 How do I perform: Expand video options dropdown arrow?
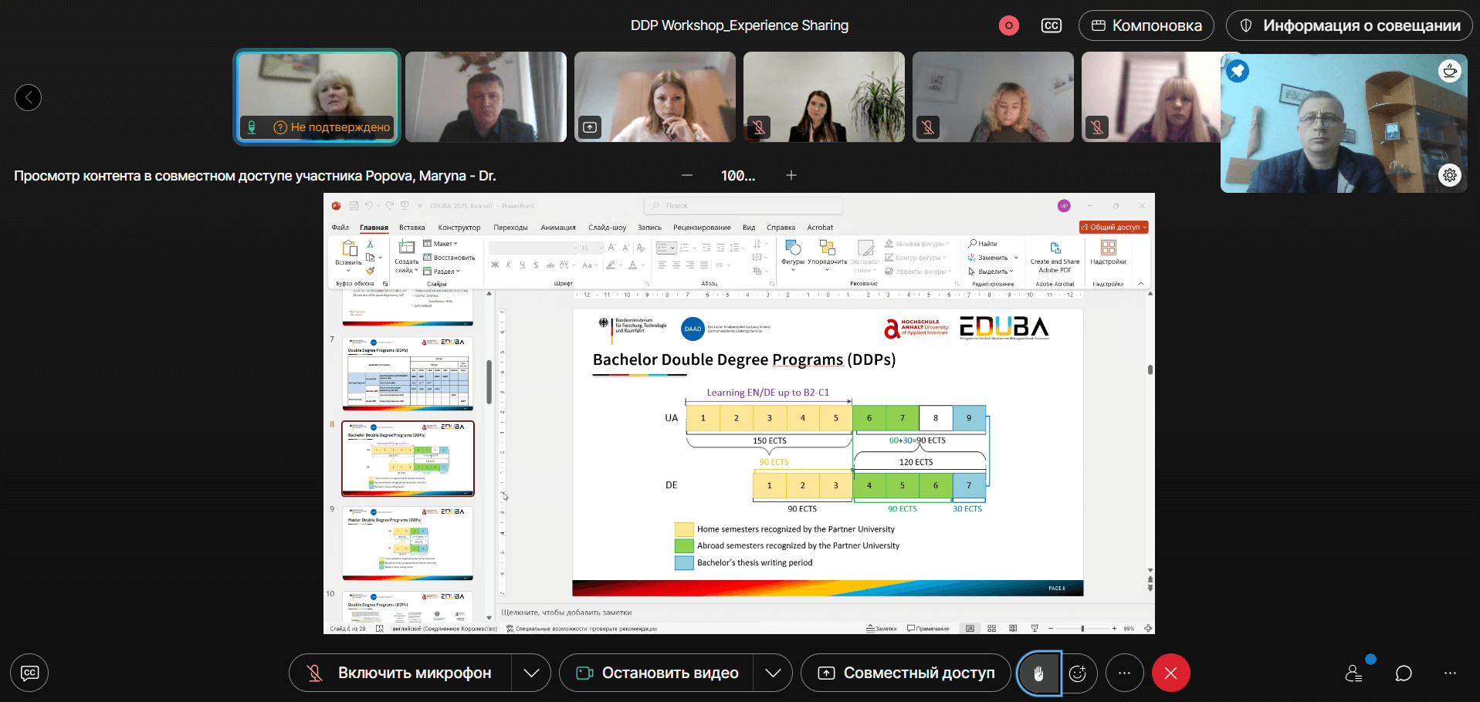(773, 673)
